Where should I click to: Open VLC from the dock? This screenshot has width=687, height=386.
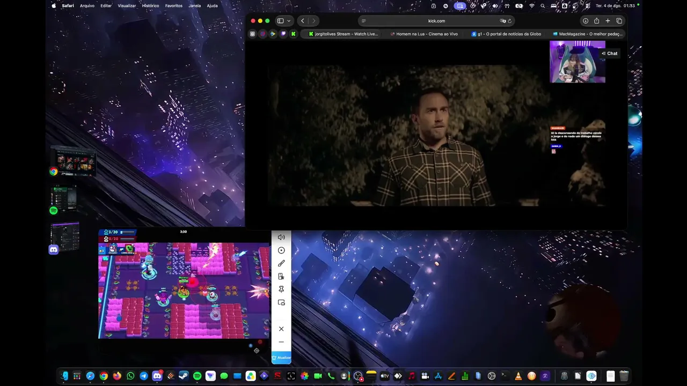(518, 376)
